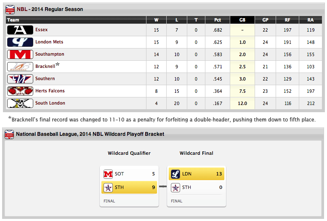
Task: Click the South London pirate logo
Action: (x=20, y=103)
